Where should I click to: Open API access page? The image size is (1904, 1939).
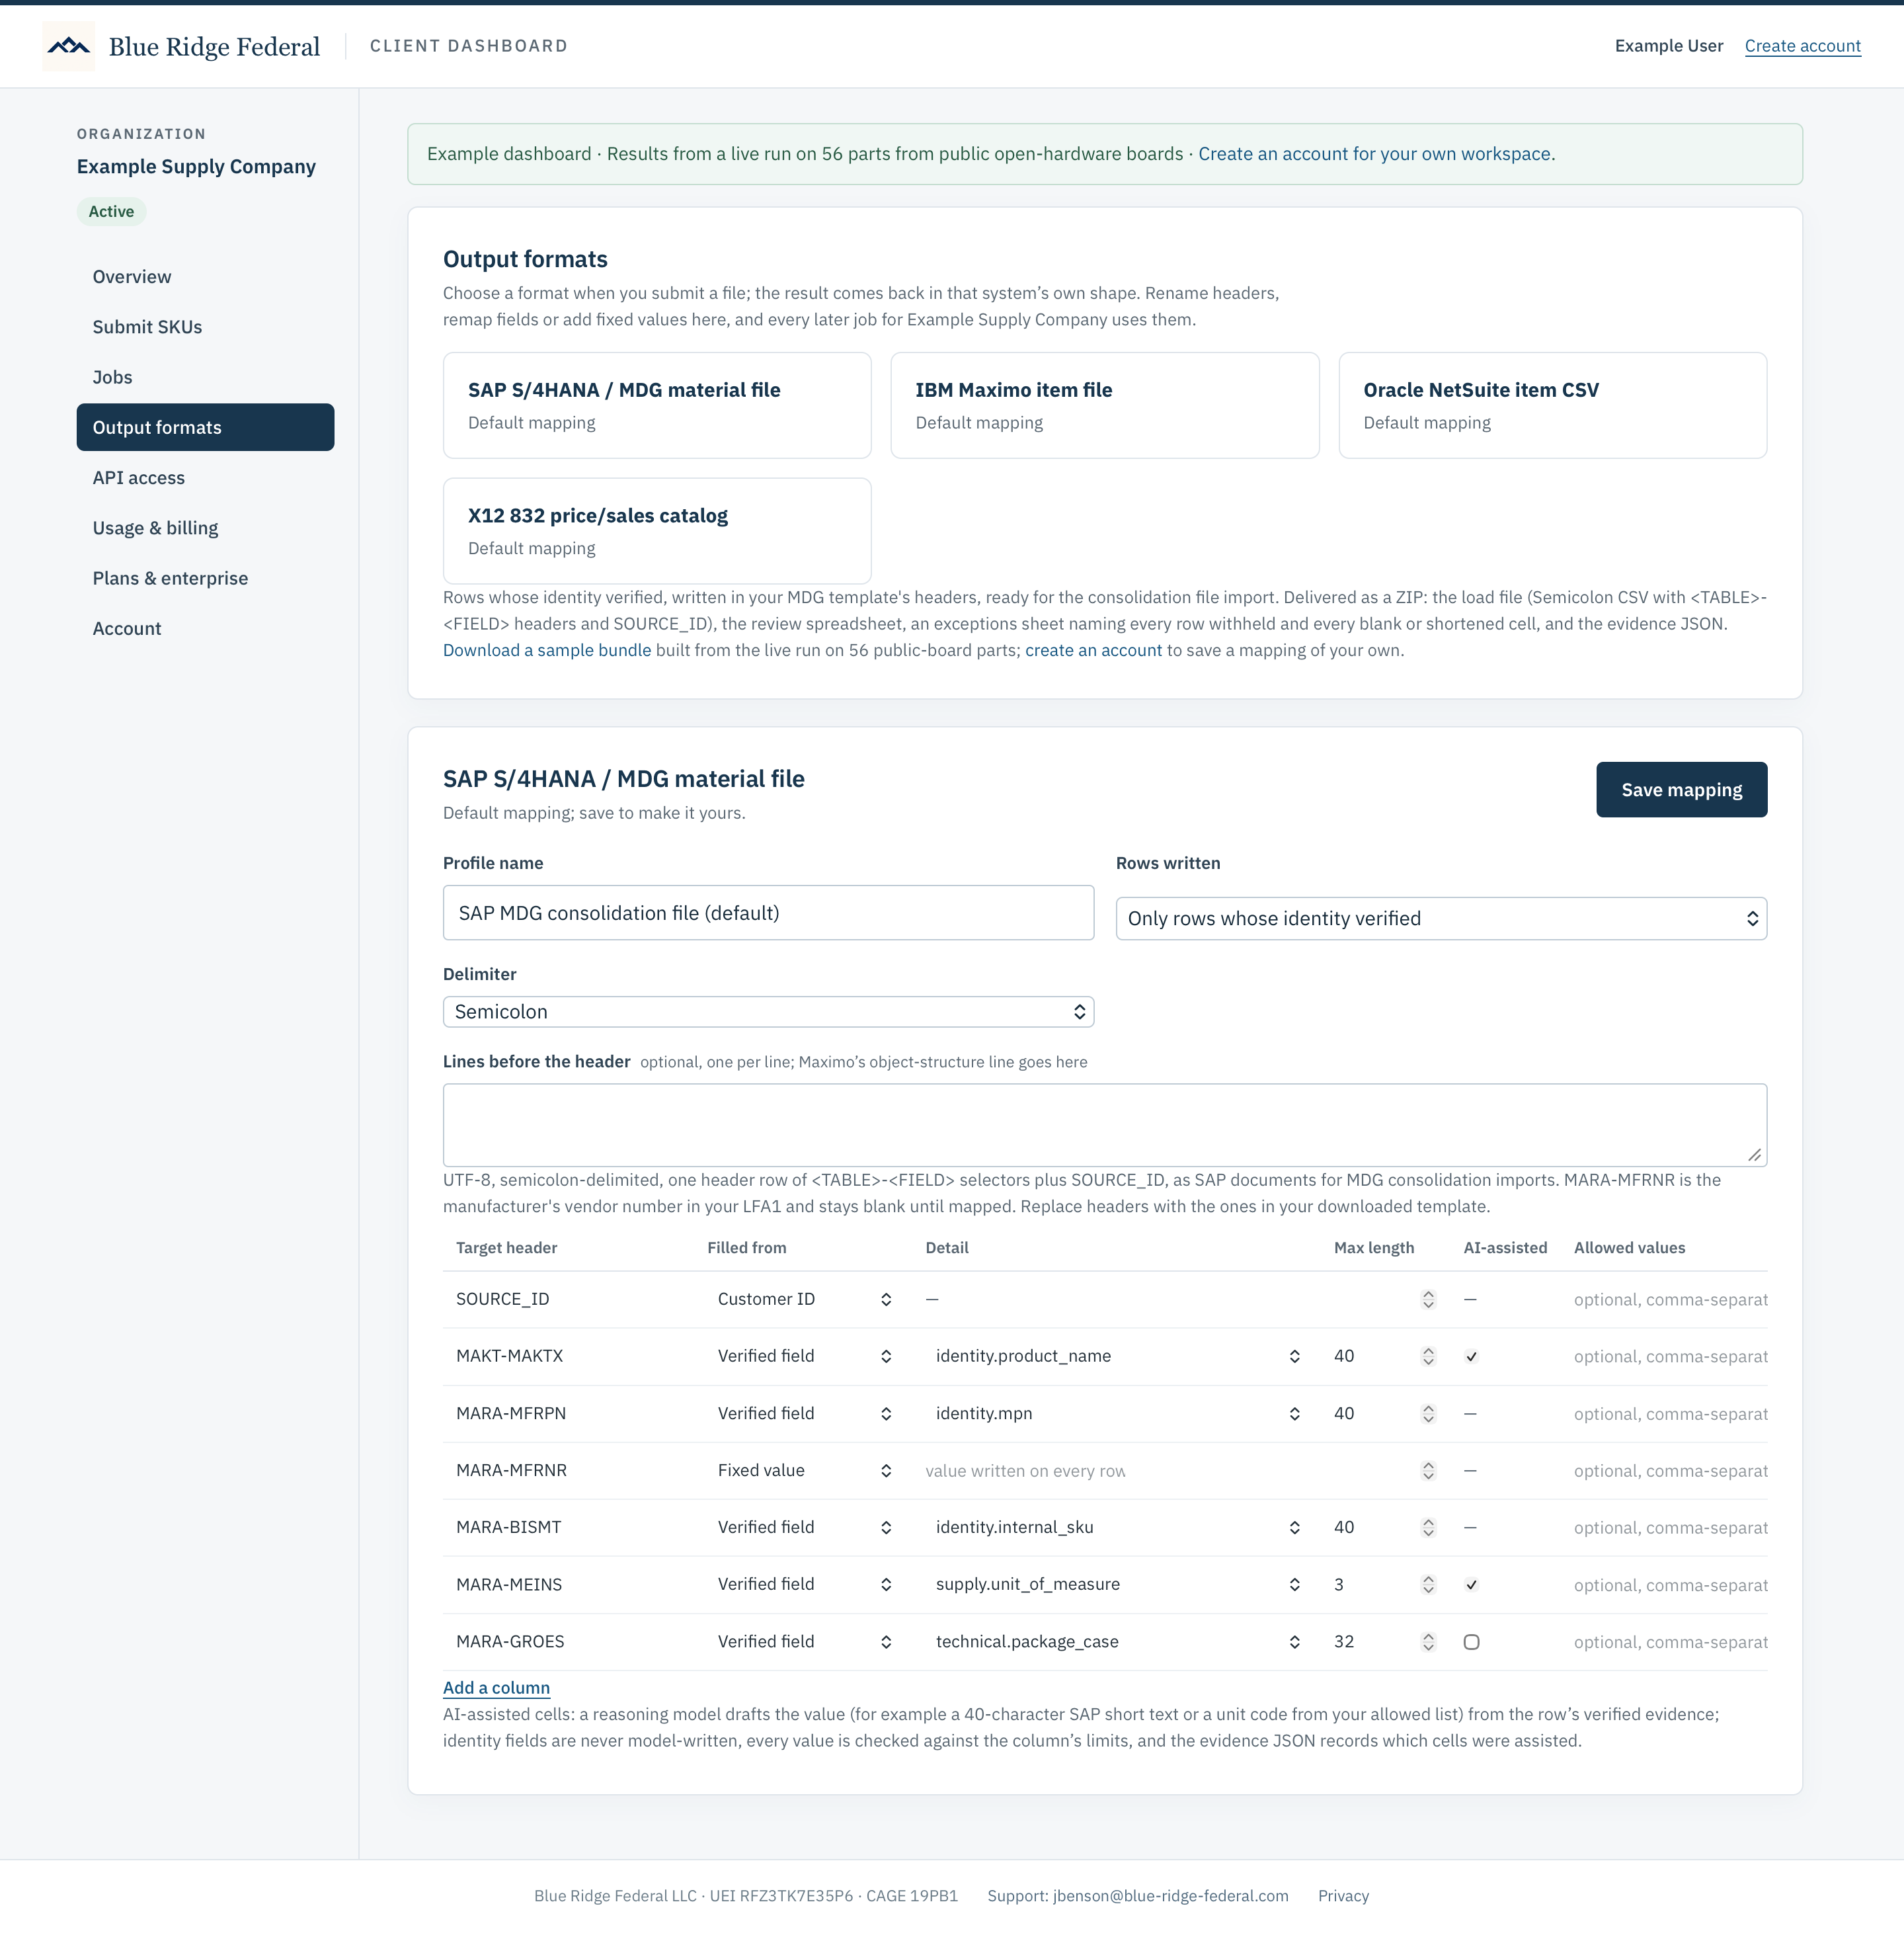click(205, 477)
